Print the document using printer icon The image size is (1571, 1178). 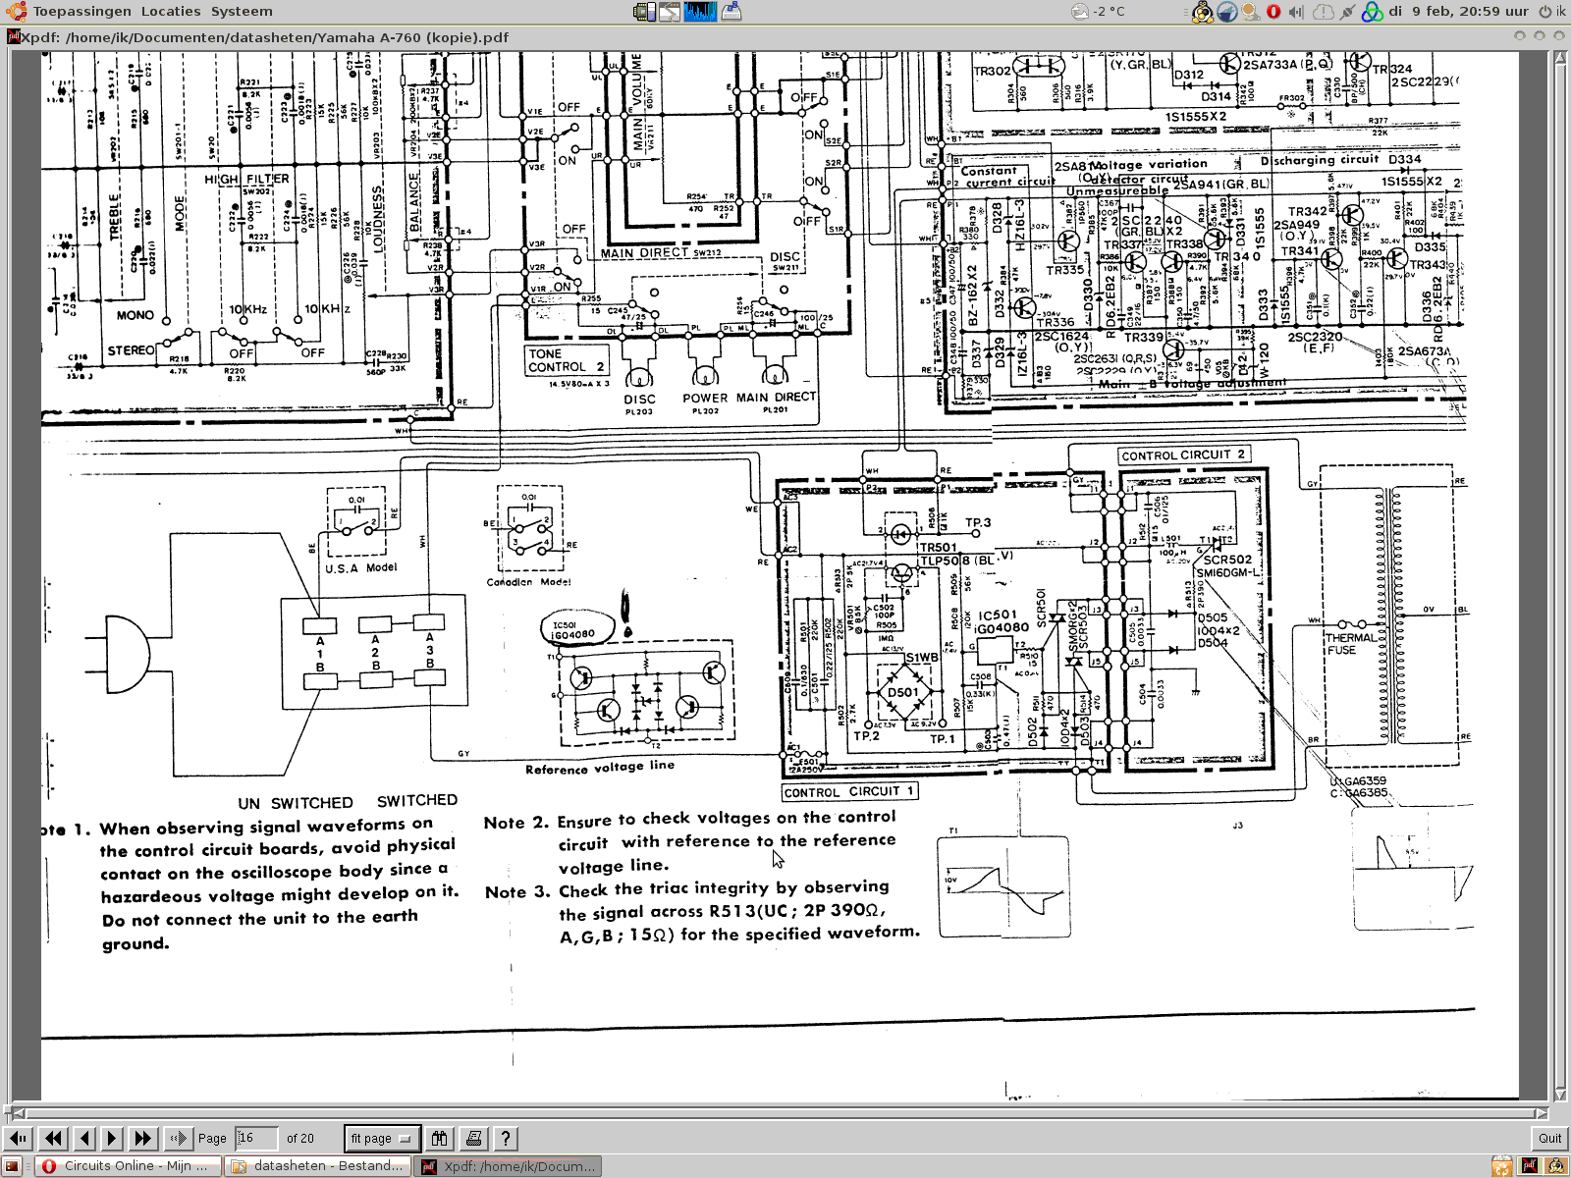[473, 1138]
